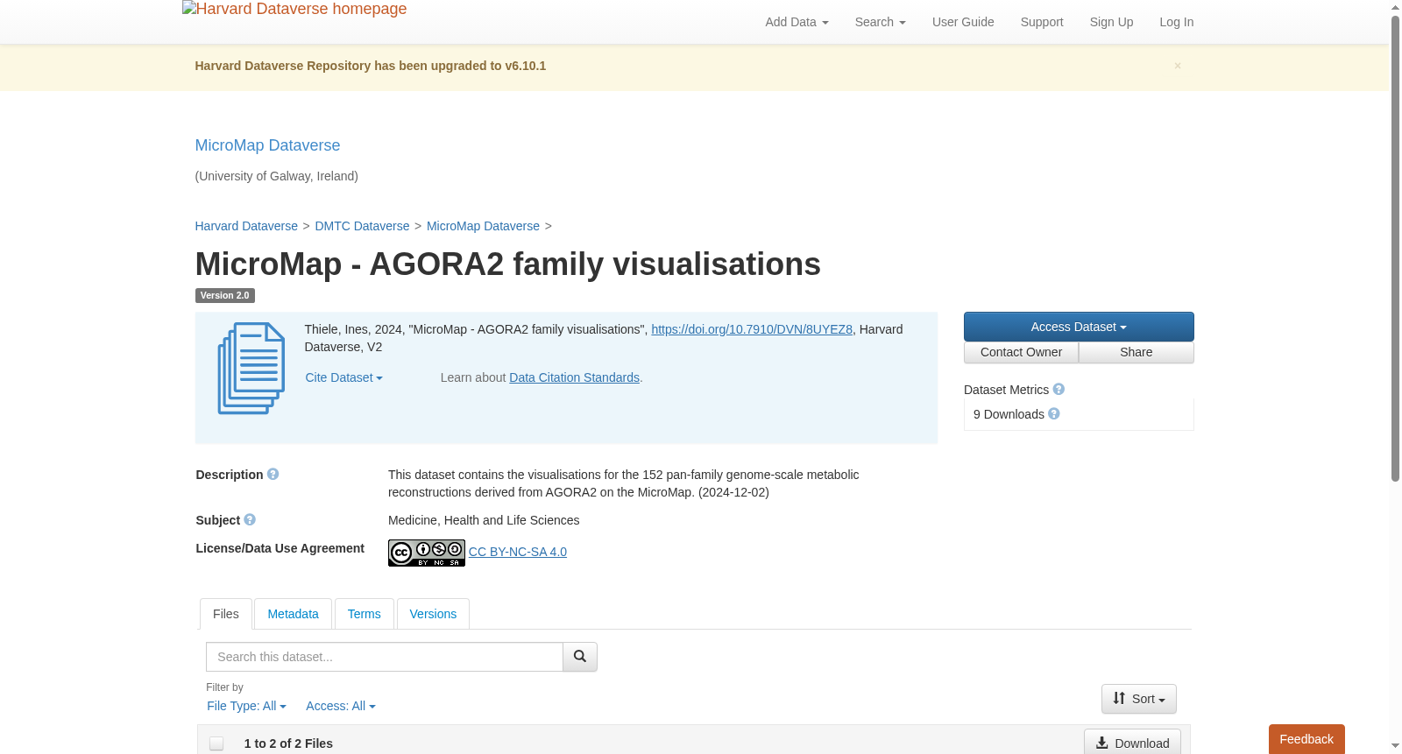Image resolution: width=1402 pixels, height=754 pixels.
Task: Click the Downloads help question icon
Action: pos(1054,413)
